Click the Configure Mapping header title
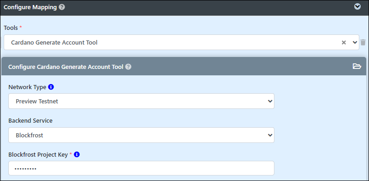The width and height of the screenshot is (369, 181). point(30,7)
